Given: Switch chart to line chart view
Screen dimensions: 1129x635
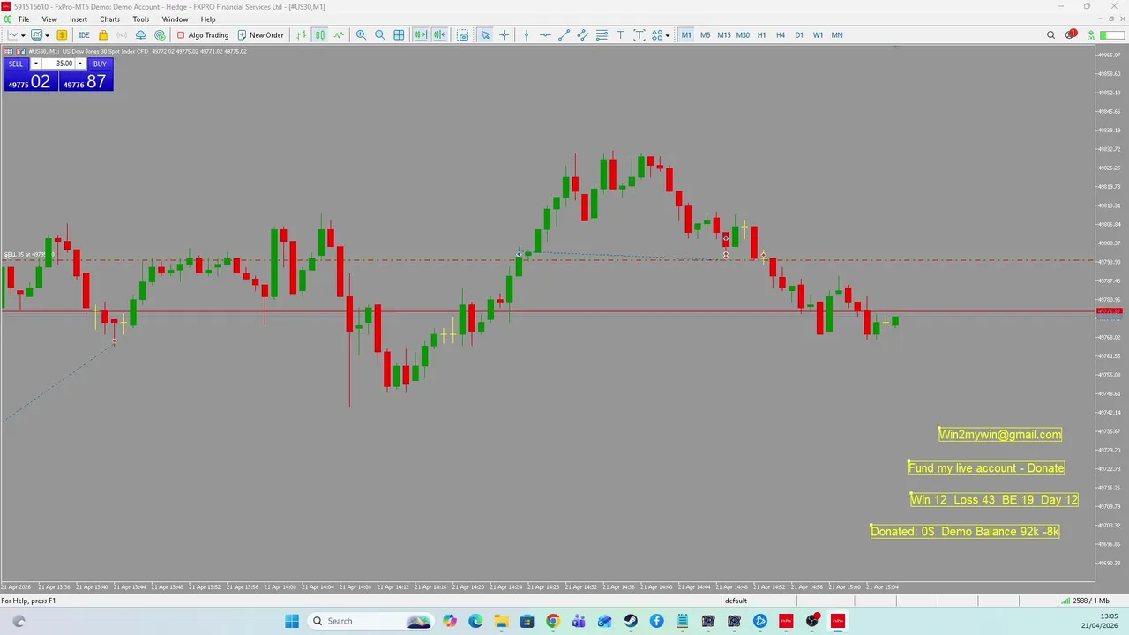Looking at the screenshot, I should coord(339,35).
